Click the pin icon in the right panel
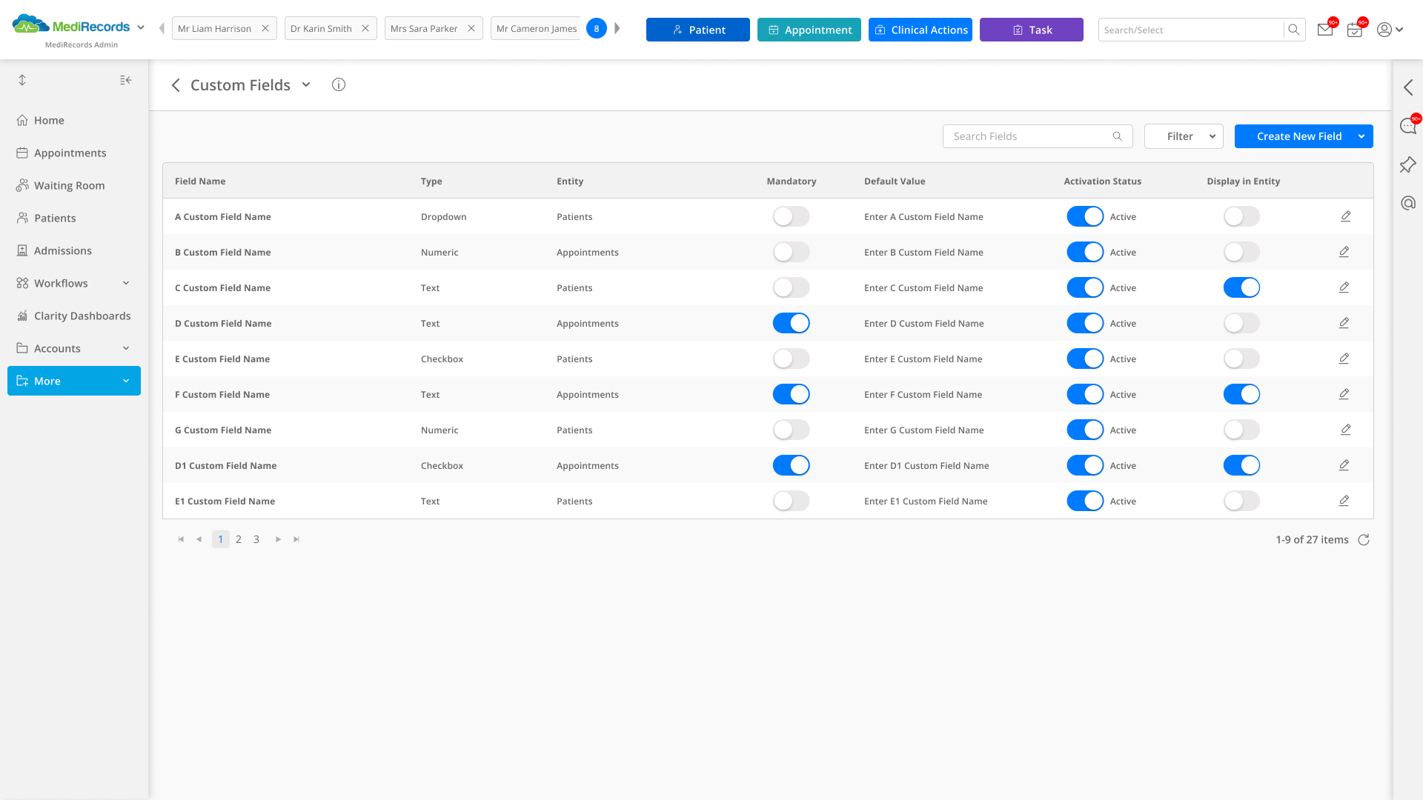The width and height of the screenshot is (1423, 800). click(1407, 164)
